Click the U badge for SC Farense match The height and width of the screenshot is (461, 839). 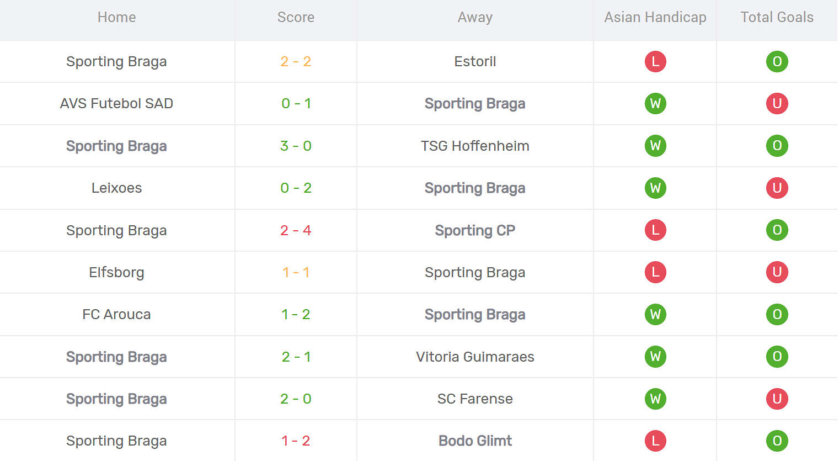coord(777,399)
